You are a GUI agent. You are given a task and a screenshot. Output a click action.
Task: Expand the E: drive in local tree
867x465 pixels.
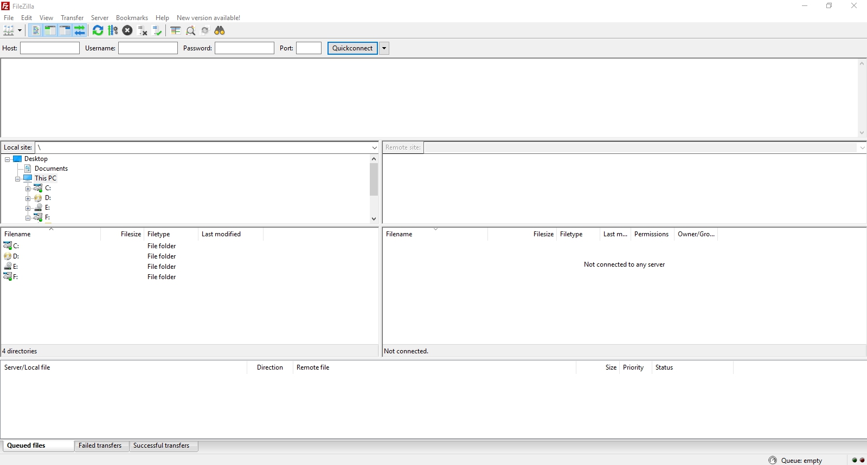[28, 208]
